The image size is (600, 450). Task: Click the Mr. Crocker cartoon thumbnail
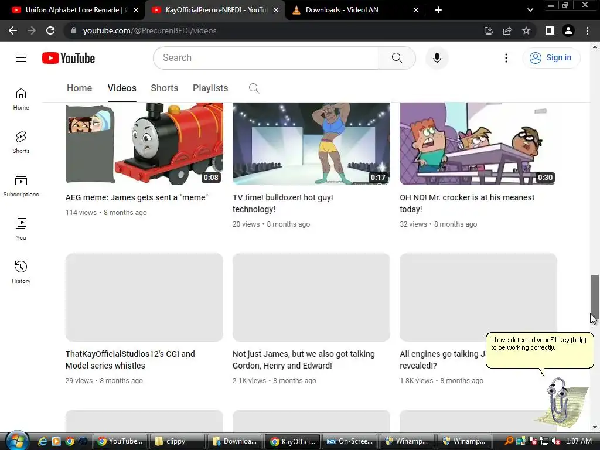click(478, 144)
